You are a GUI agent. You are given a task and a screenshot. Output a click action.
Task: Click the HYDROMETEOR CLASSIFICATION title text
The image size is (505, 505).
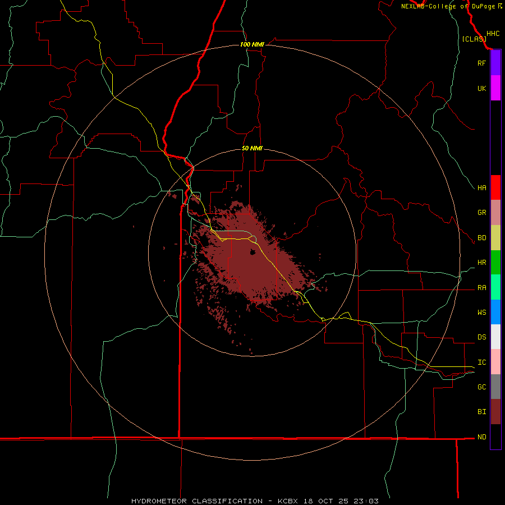(197, 501)
